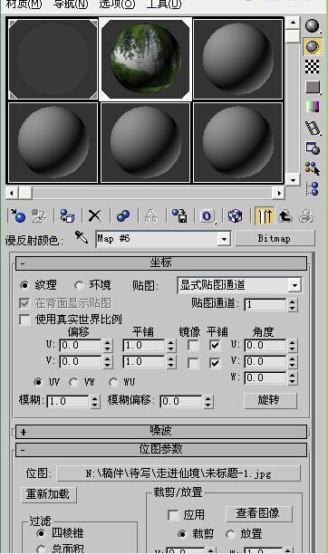Click the Put to Library icon
The height and width of the screenshot is (554, 328).
click(x=179, y=215)
